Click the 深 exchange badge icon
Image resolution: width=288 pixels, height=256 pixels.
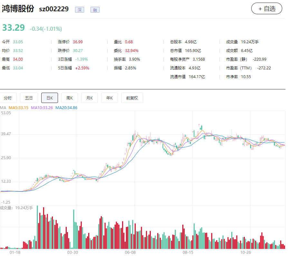click(x=80, y=10)
